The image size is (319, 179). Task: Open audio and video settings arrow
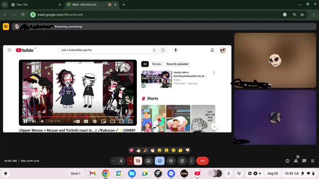(x=130, y=161)
